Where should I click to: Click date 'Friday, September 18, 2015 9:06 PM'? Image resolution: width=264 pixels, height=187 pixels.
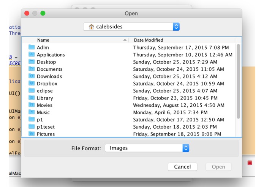click(x=177, y=134)
